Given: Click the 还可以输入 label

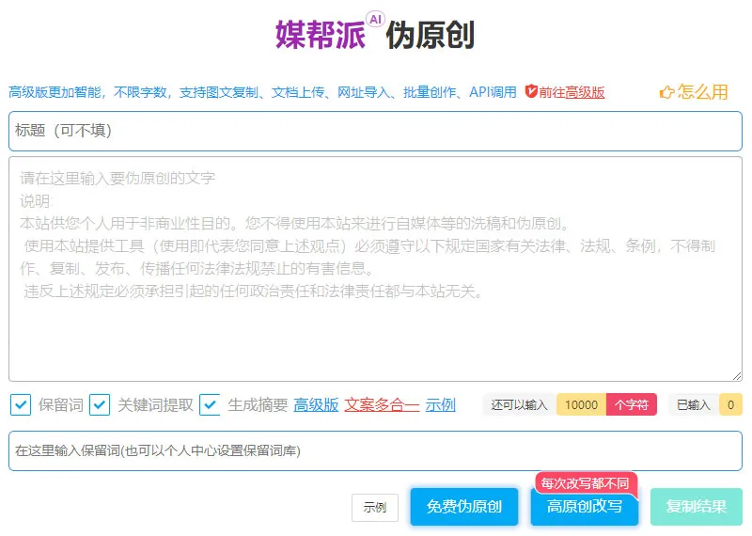Looking at the screenshot, I should click(x=520, y=404).
